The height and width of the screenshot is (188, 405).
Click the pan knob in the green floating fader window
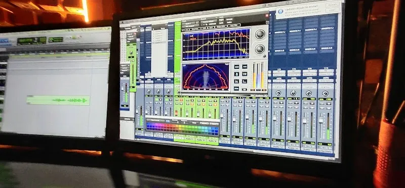pyautogui.click(x=131, y=53)
